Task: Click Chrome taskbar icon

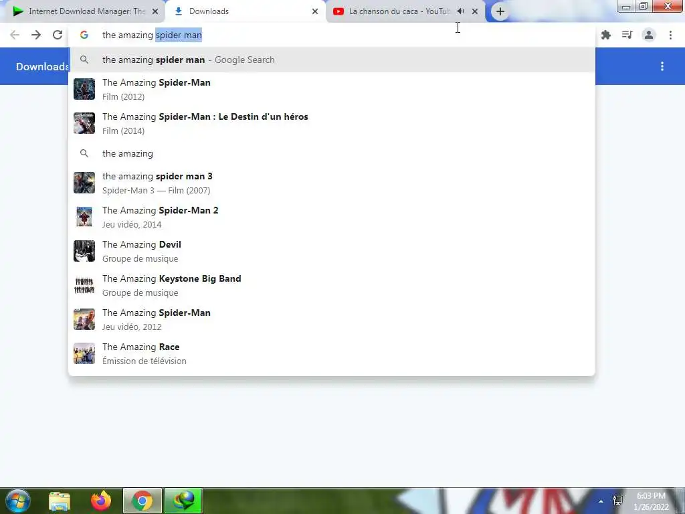Action: point(142,501)
